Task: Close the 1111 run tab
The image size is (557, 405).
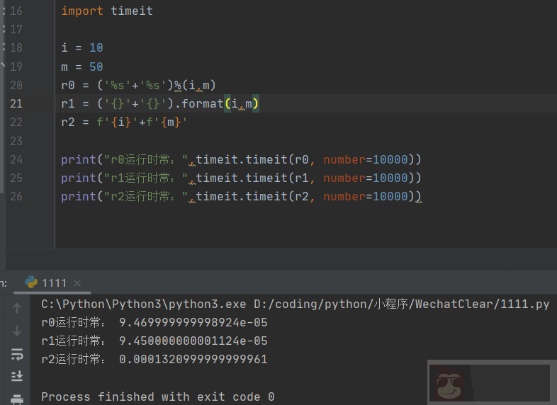Action: tap(77, 283)
